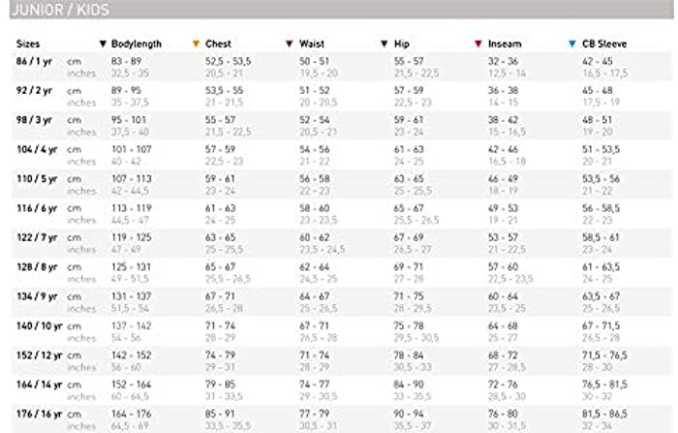Click chest value 52,5 - 53,5
Image resolution: width=678 pixels, height=433 pixels.
pos(229,61)
